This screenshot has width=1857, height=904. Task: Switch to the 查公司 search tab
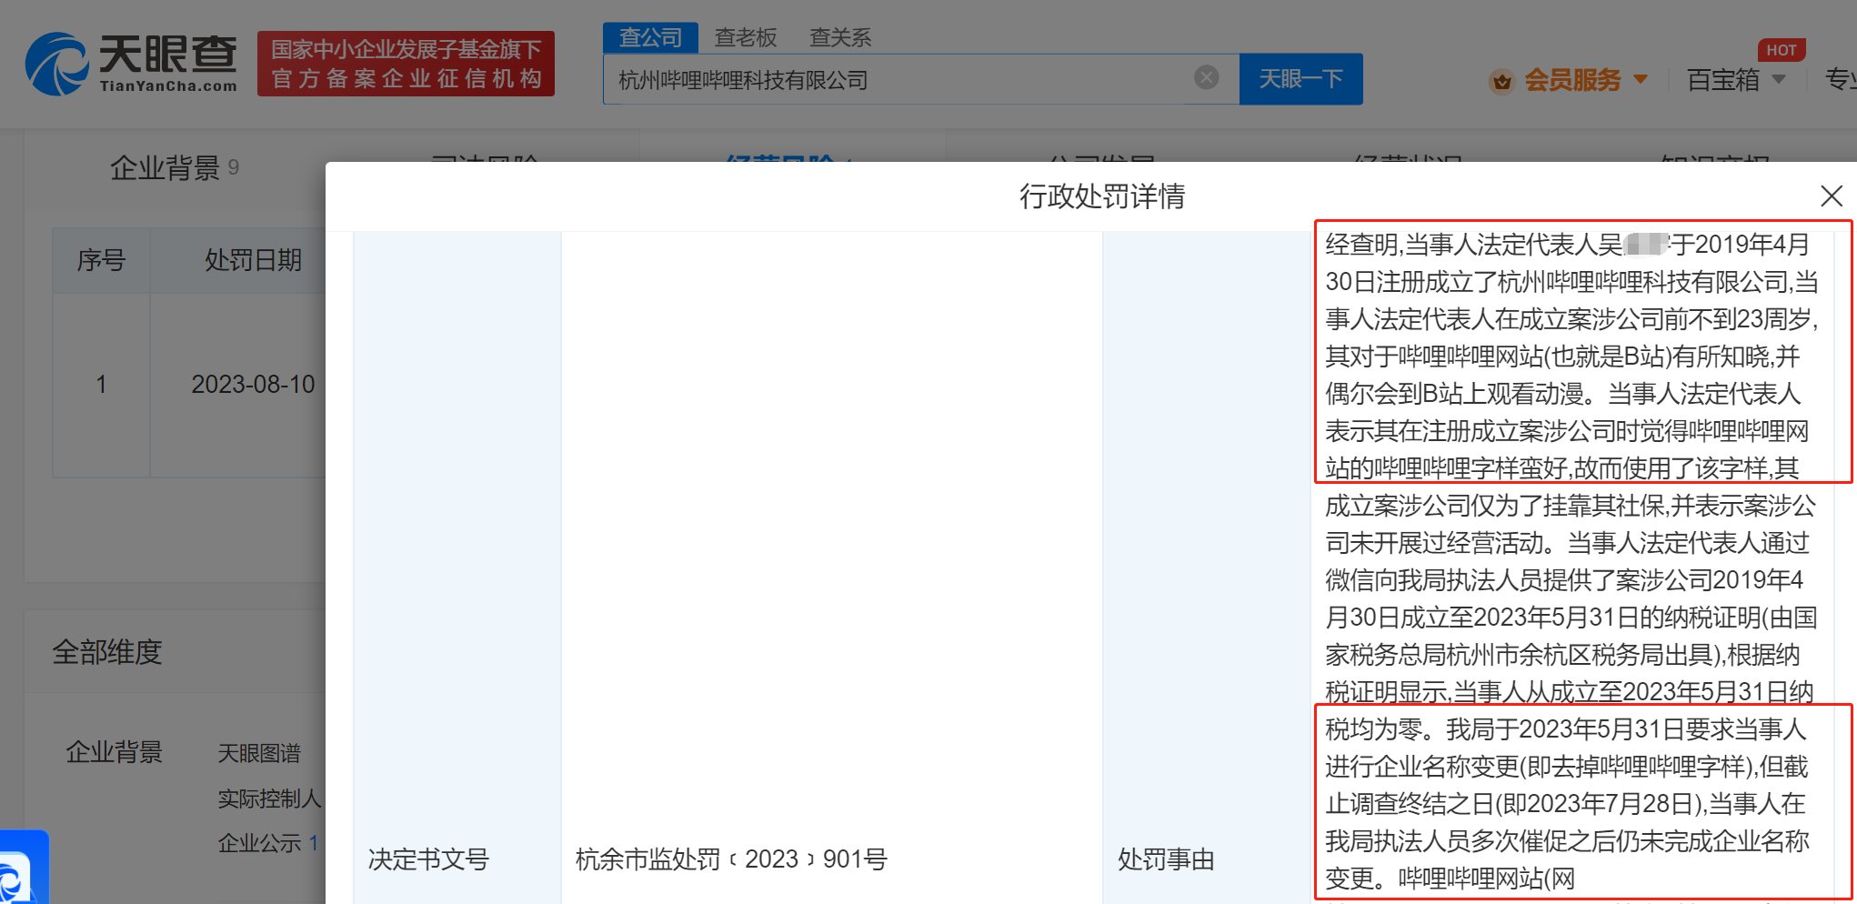[650, 37]
